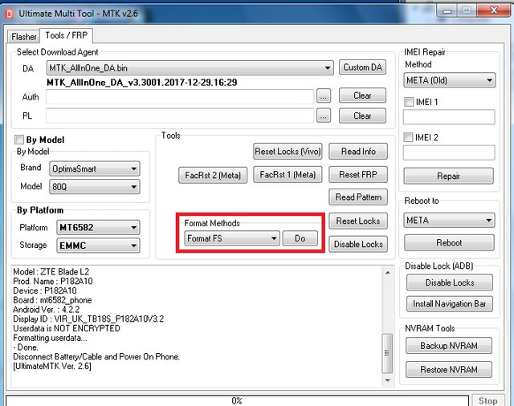This screenshot has height=406, width=514.
Task: Click into the PL file path field
Action: click(180, 116)
